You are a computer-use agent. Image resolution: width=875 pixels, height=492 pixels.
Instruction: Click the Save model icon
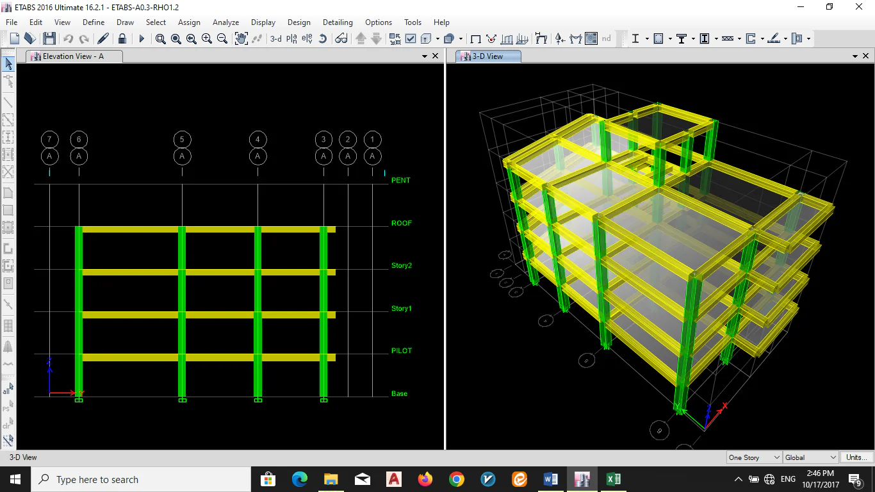click(49, 38)
